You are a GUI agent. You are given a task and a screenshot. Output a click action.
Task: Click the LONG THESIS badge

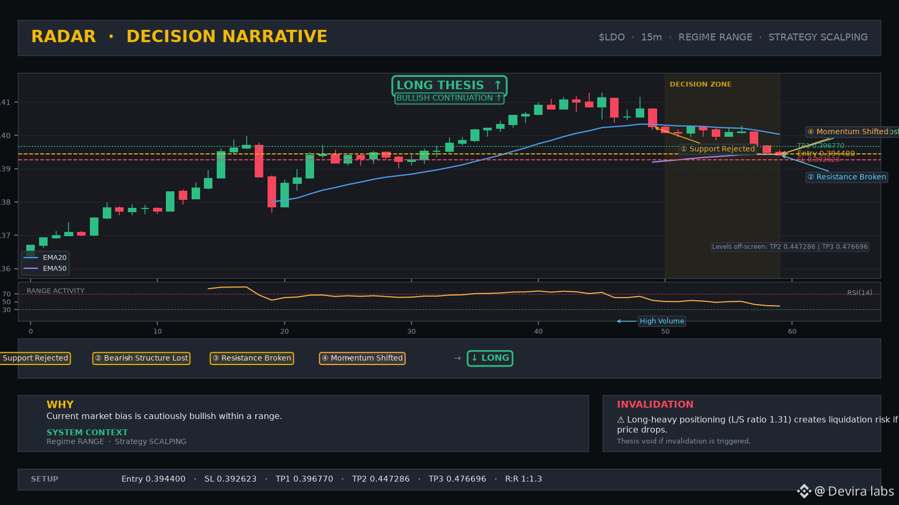tap(449, 85)
